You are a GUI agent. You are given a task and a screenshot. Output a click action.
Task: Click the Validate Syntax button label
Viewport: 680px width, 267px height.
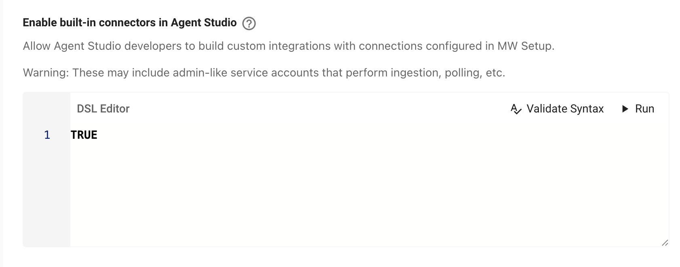point(565,109)
